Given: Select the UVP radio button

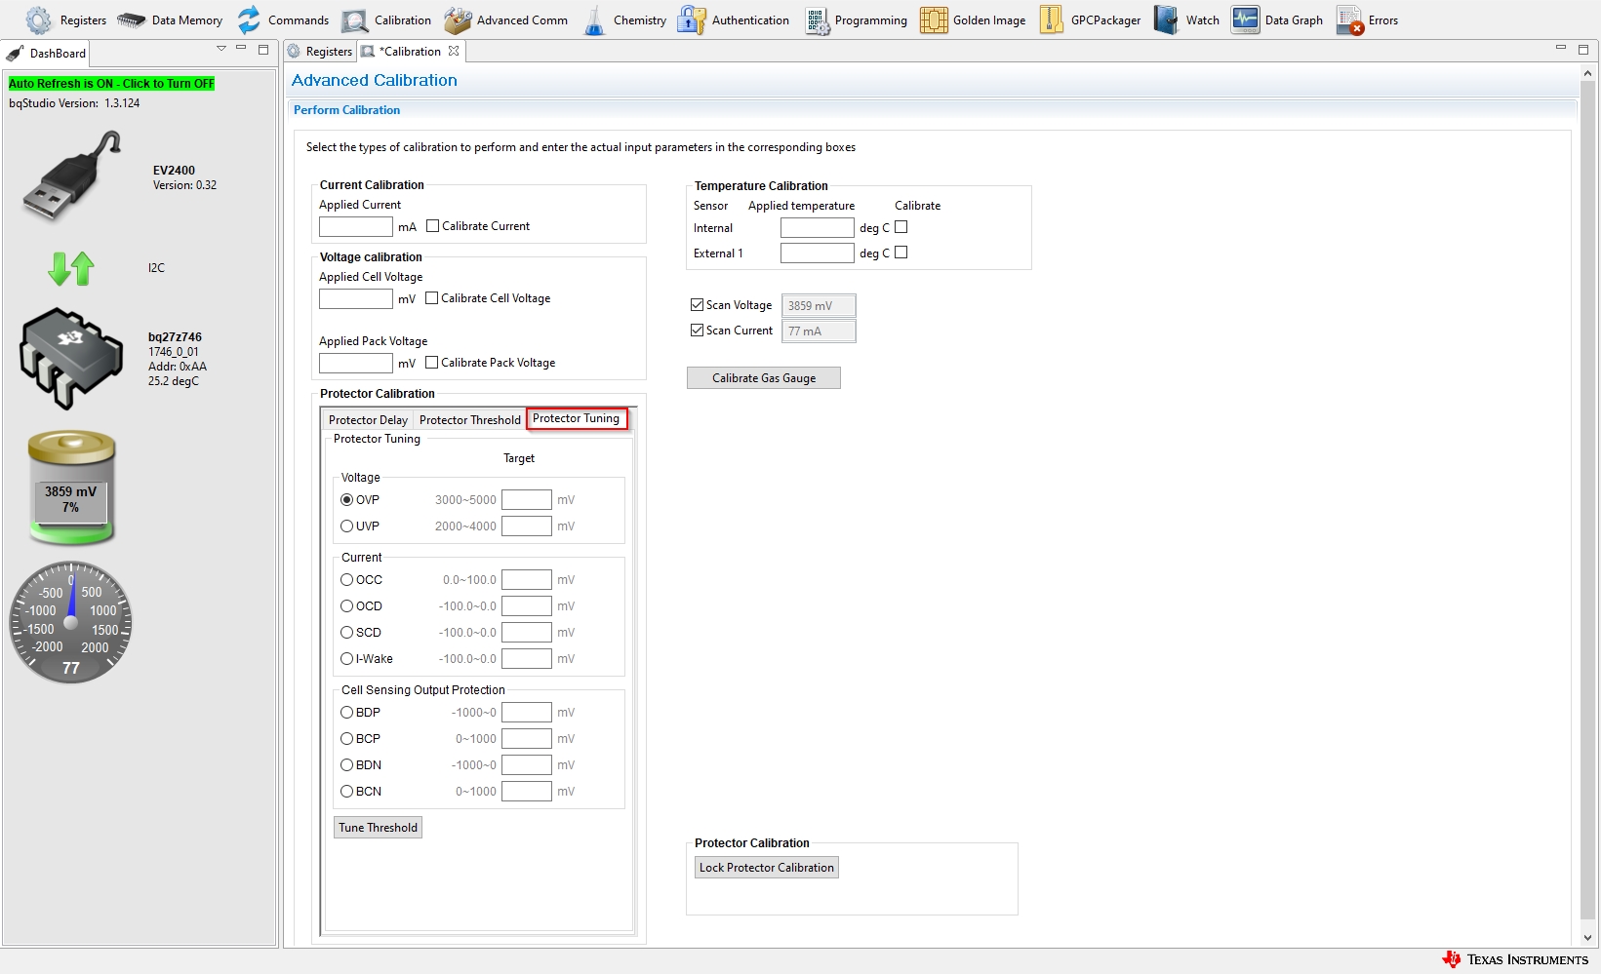Looking at the screenshot, I should pos(346,526).
